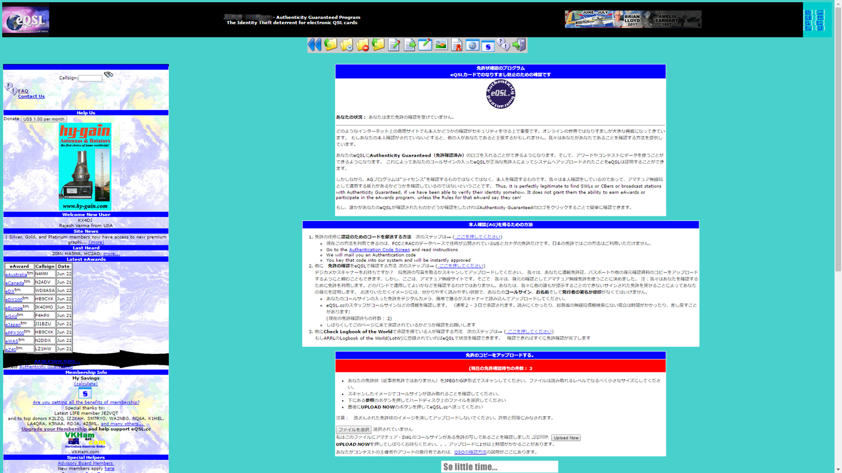Open the landscape picture icon in toolbar
This screenshot has height=473, width=842.
click(x=441, y=45)
